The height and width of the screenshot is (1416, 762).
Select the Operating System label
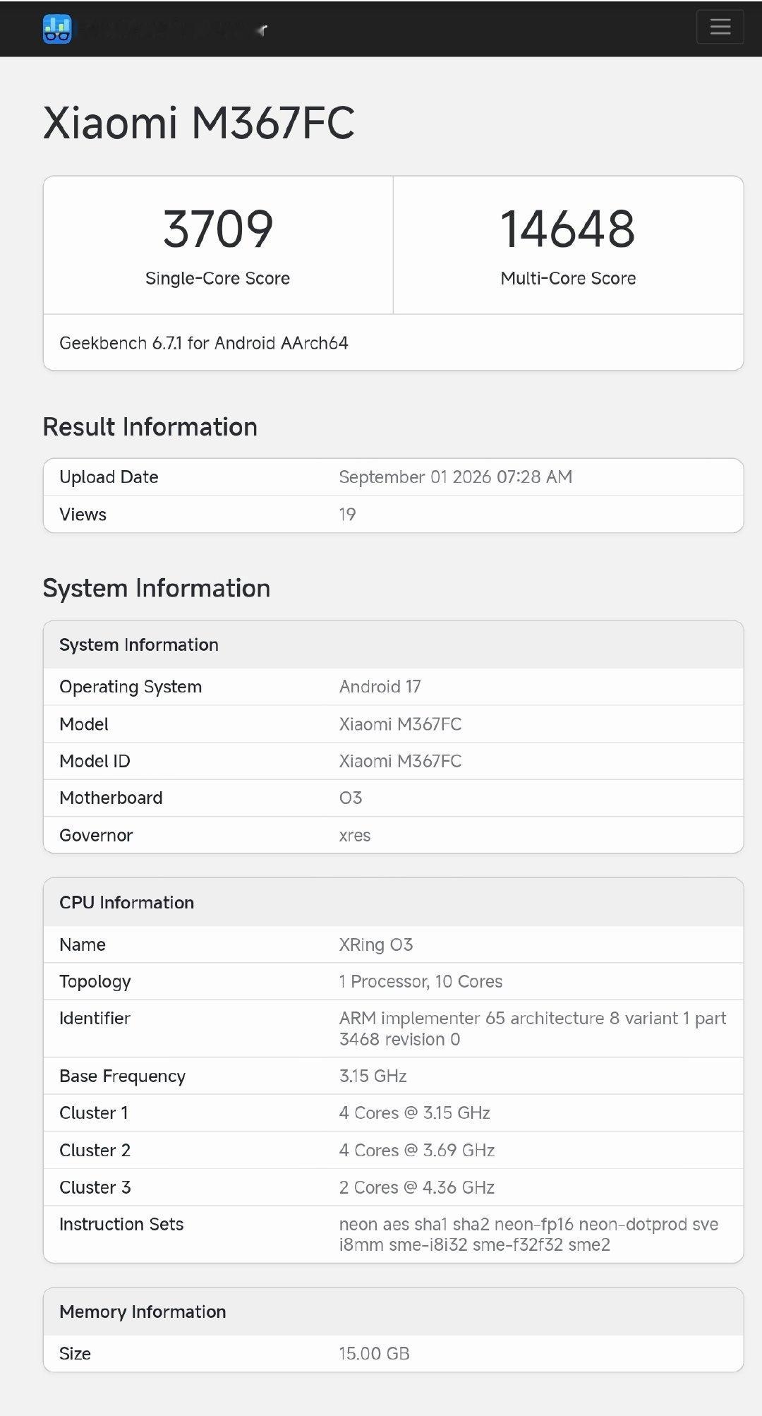tap(131, 687)
